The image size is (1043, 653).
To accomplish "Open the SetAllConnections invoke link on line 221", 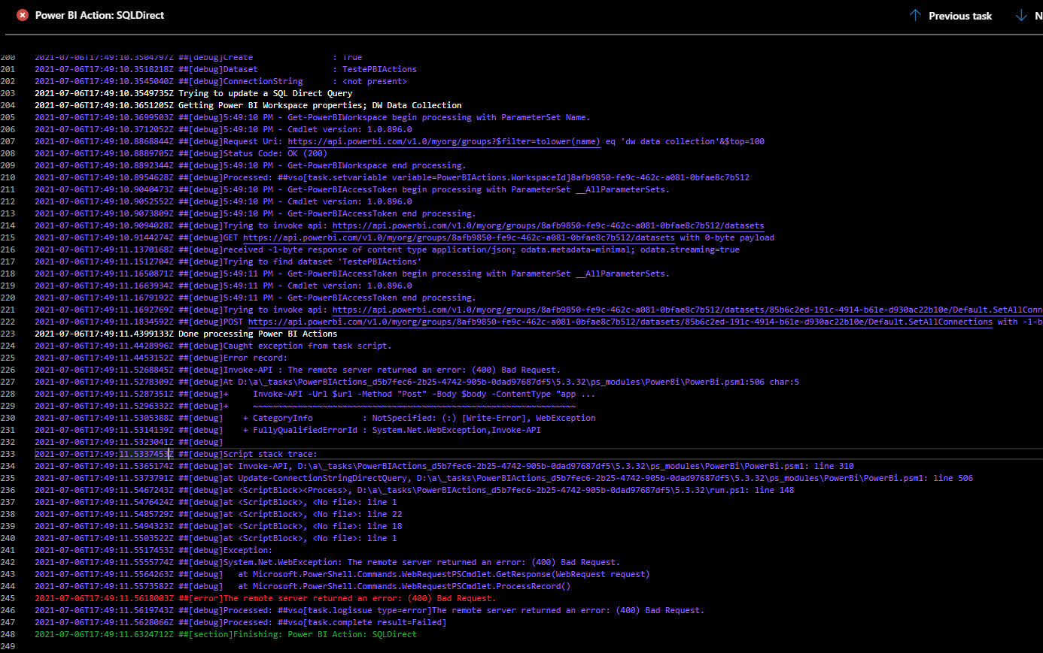I will tap(688, 310).
